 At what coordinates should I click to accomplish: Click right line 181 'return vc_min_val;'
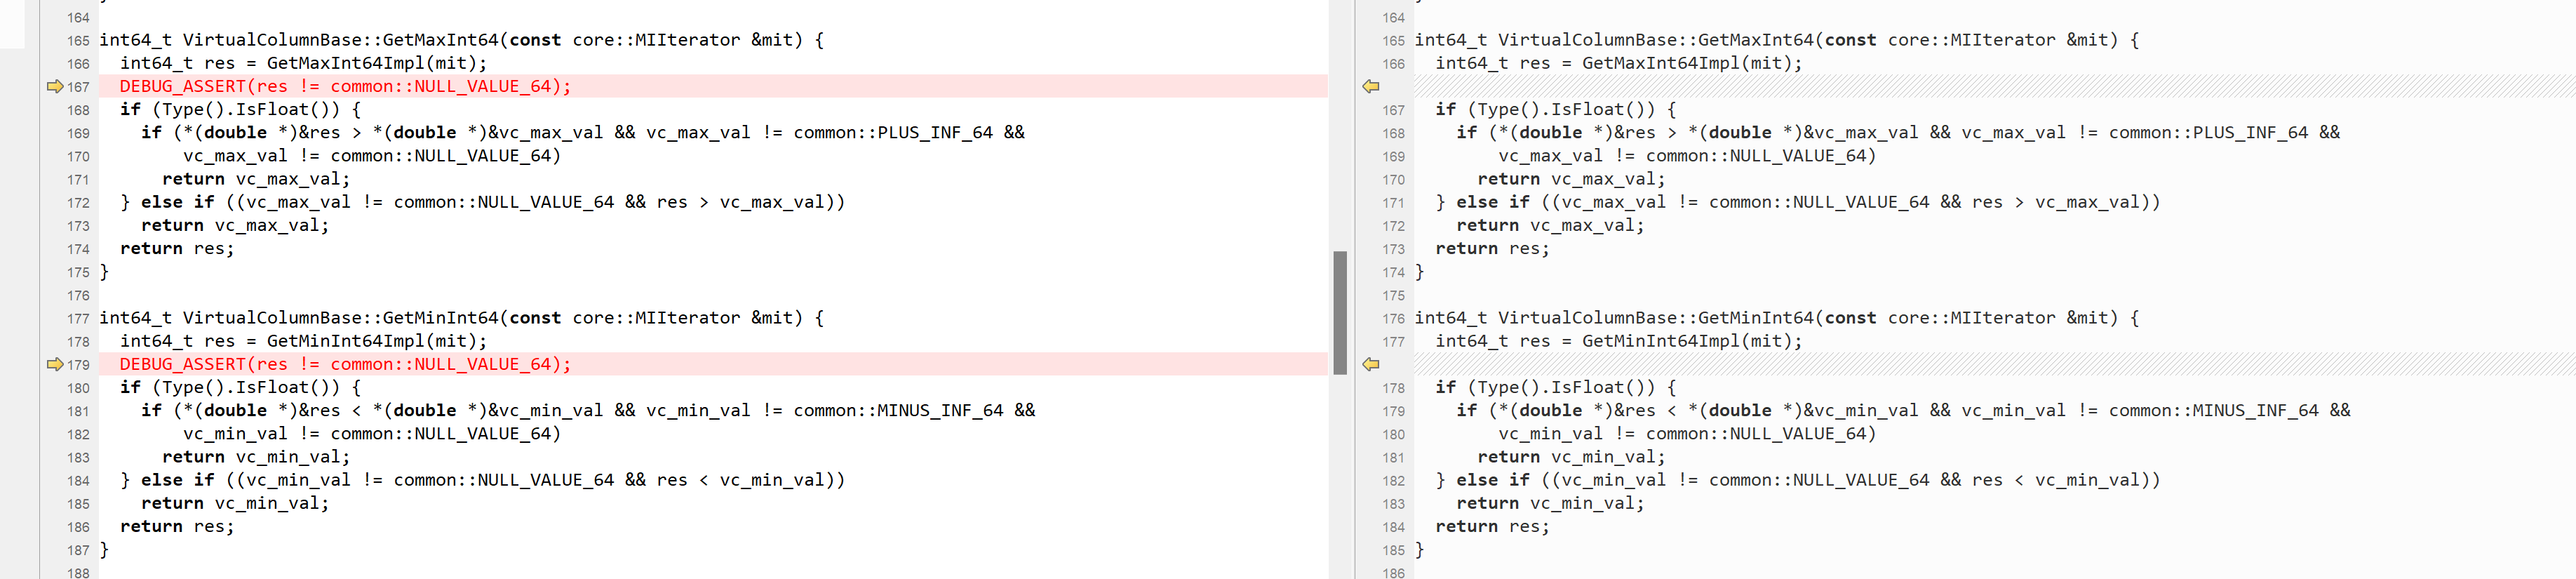tap(1572, 457)
